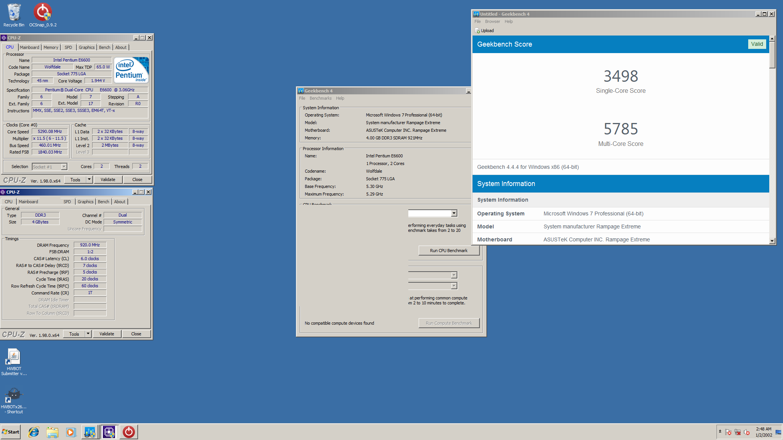Open Browser menu in Untitled Geekbench
The width and height of the screenshot is (783, 440).
click(492, 21)
